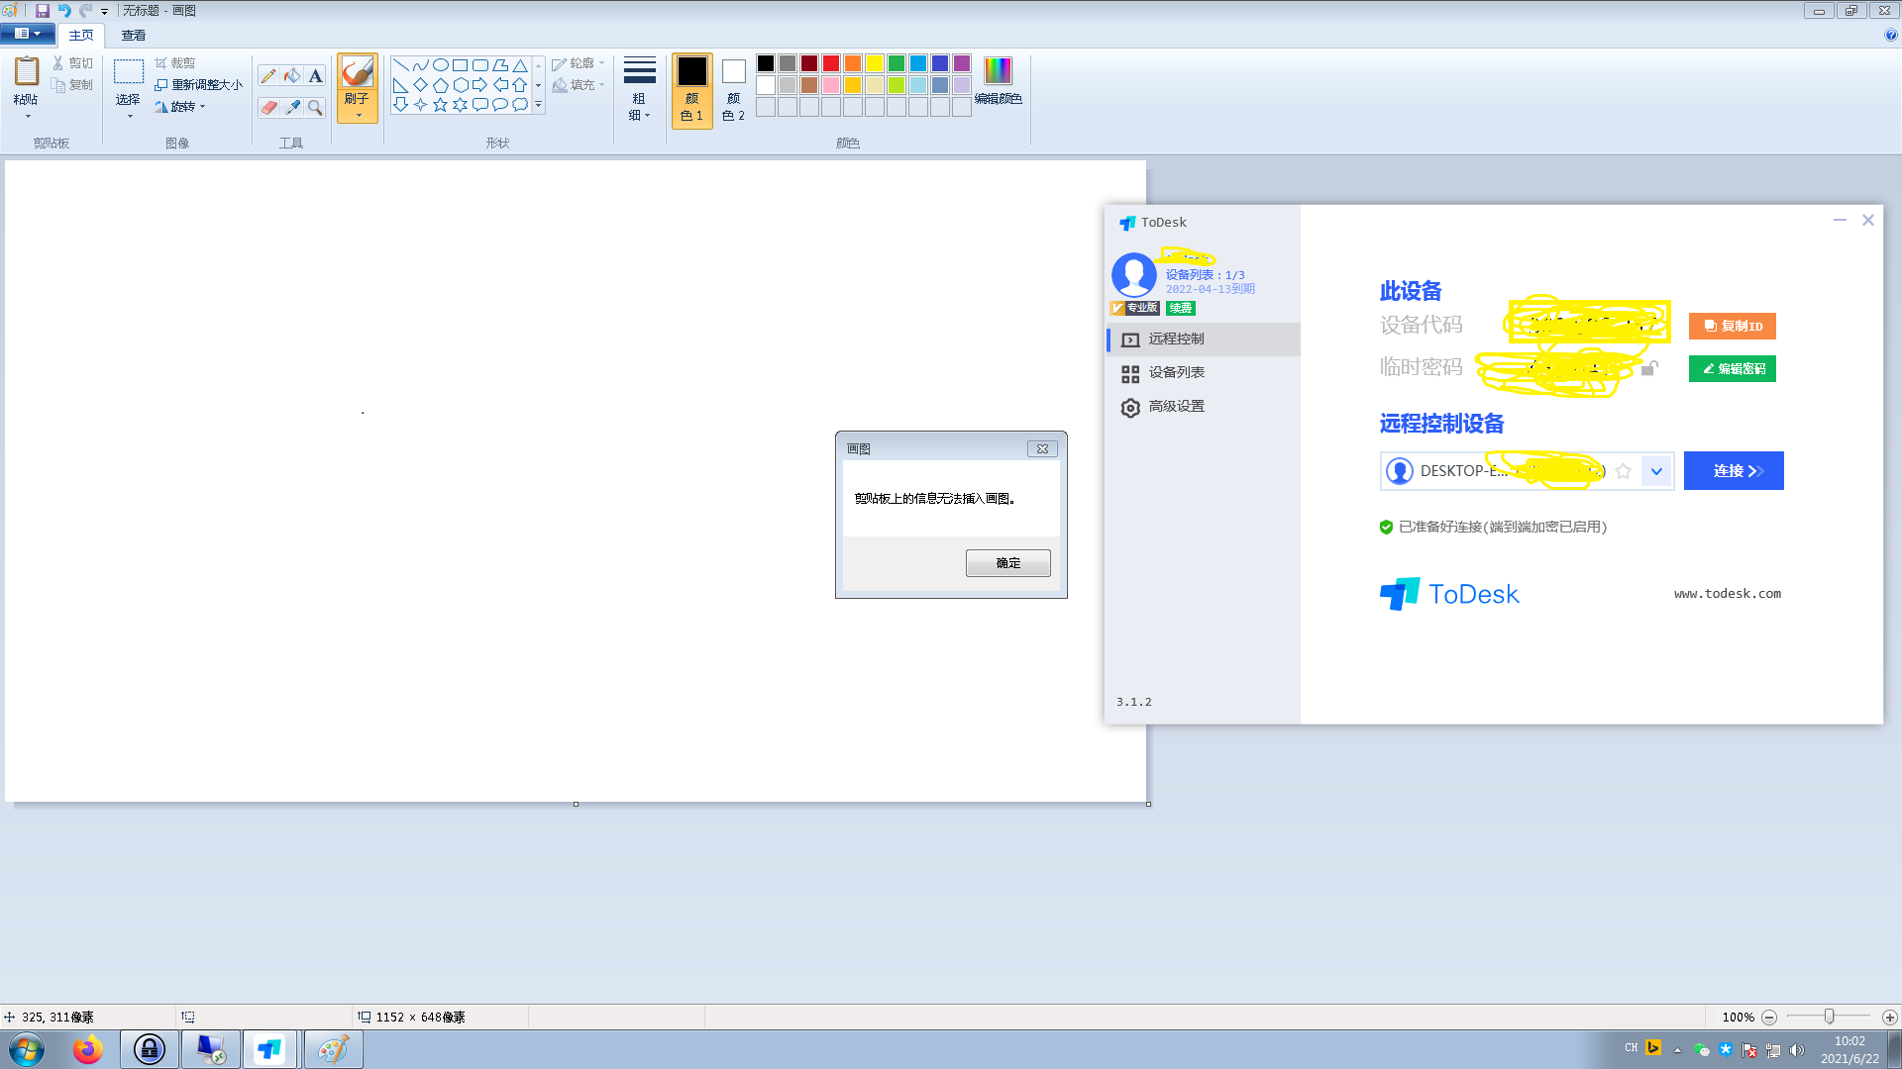Adjust the zoom slider in status bar
The width and height of the screenshot is (1902, 1069).
coord(1830,1017)
